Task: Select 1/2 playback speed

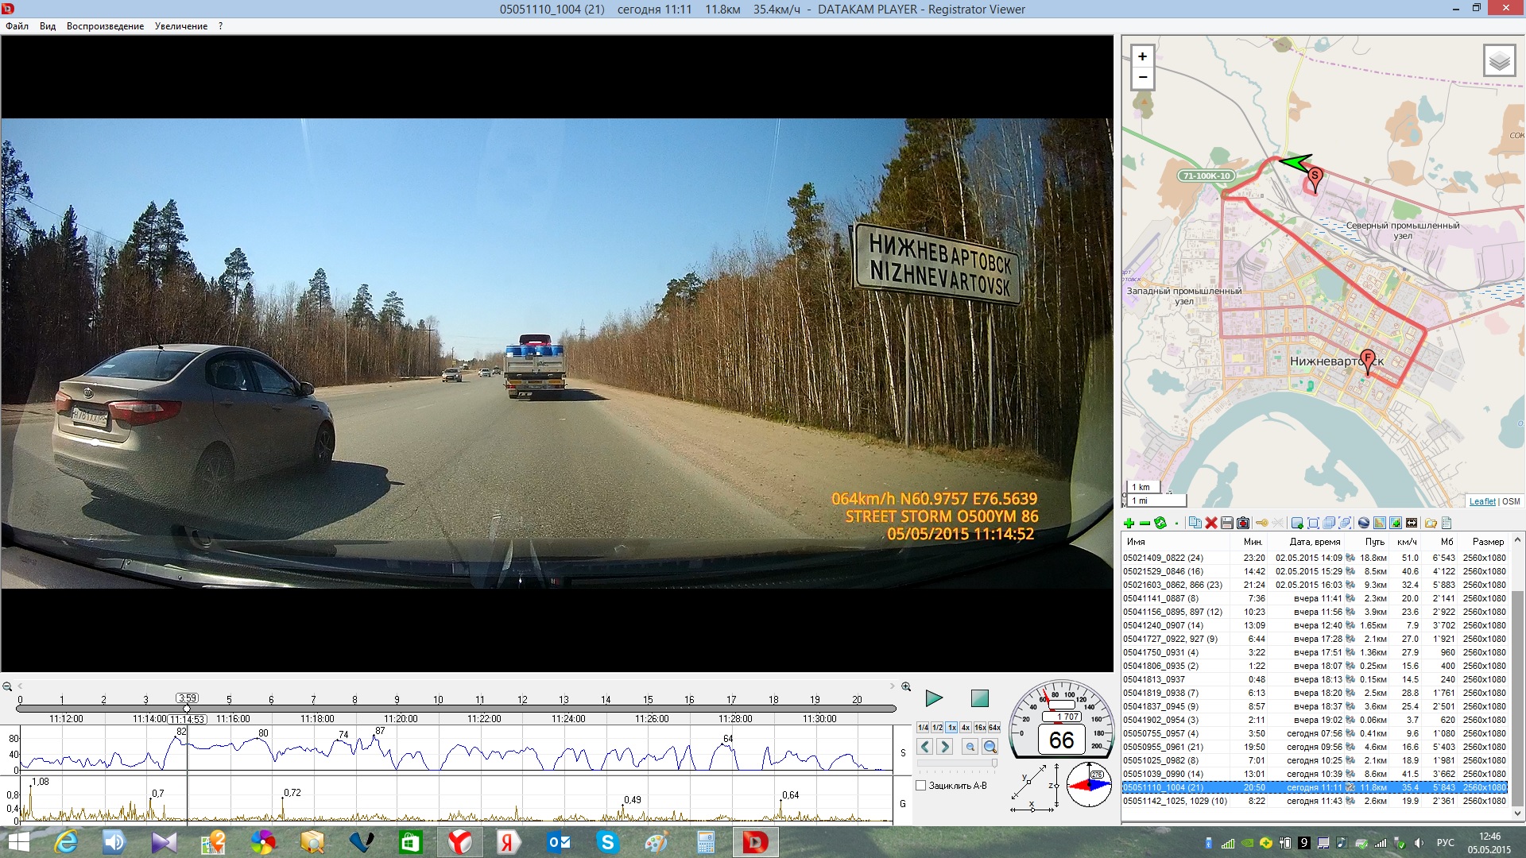Action: click(937, 728)
